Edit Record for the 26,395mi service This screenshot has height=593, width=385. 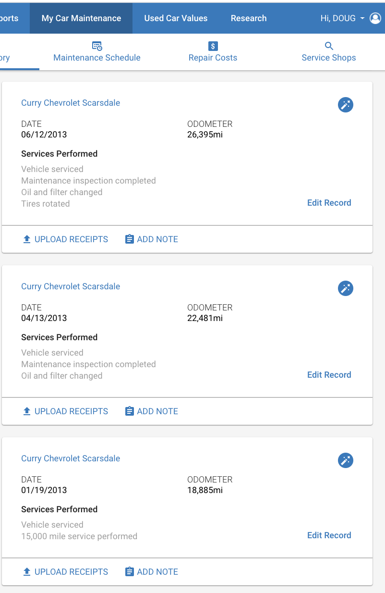(329, 203)
